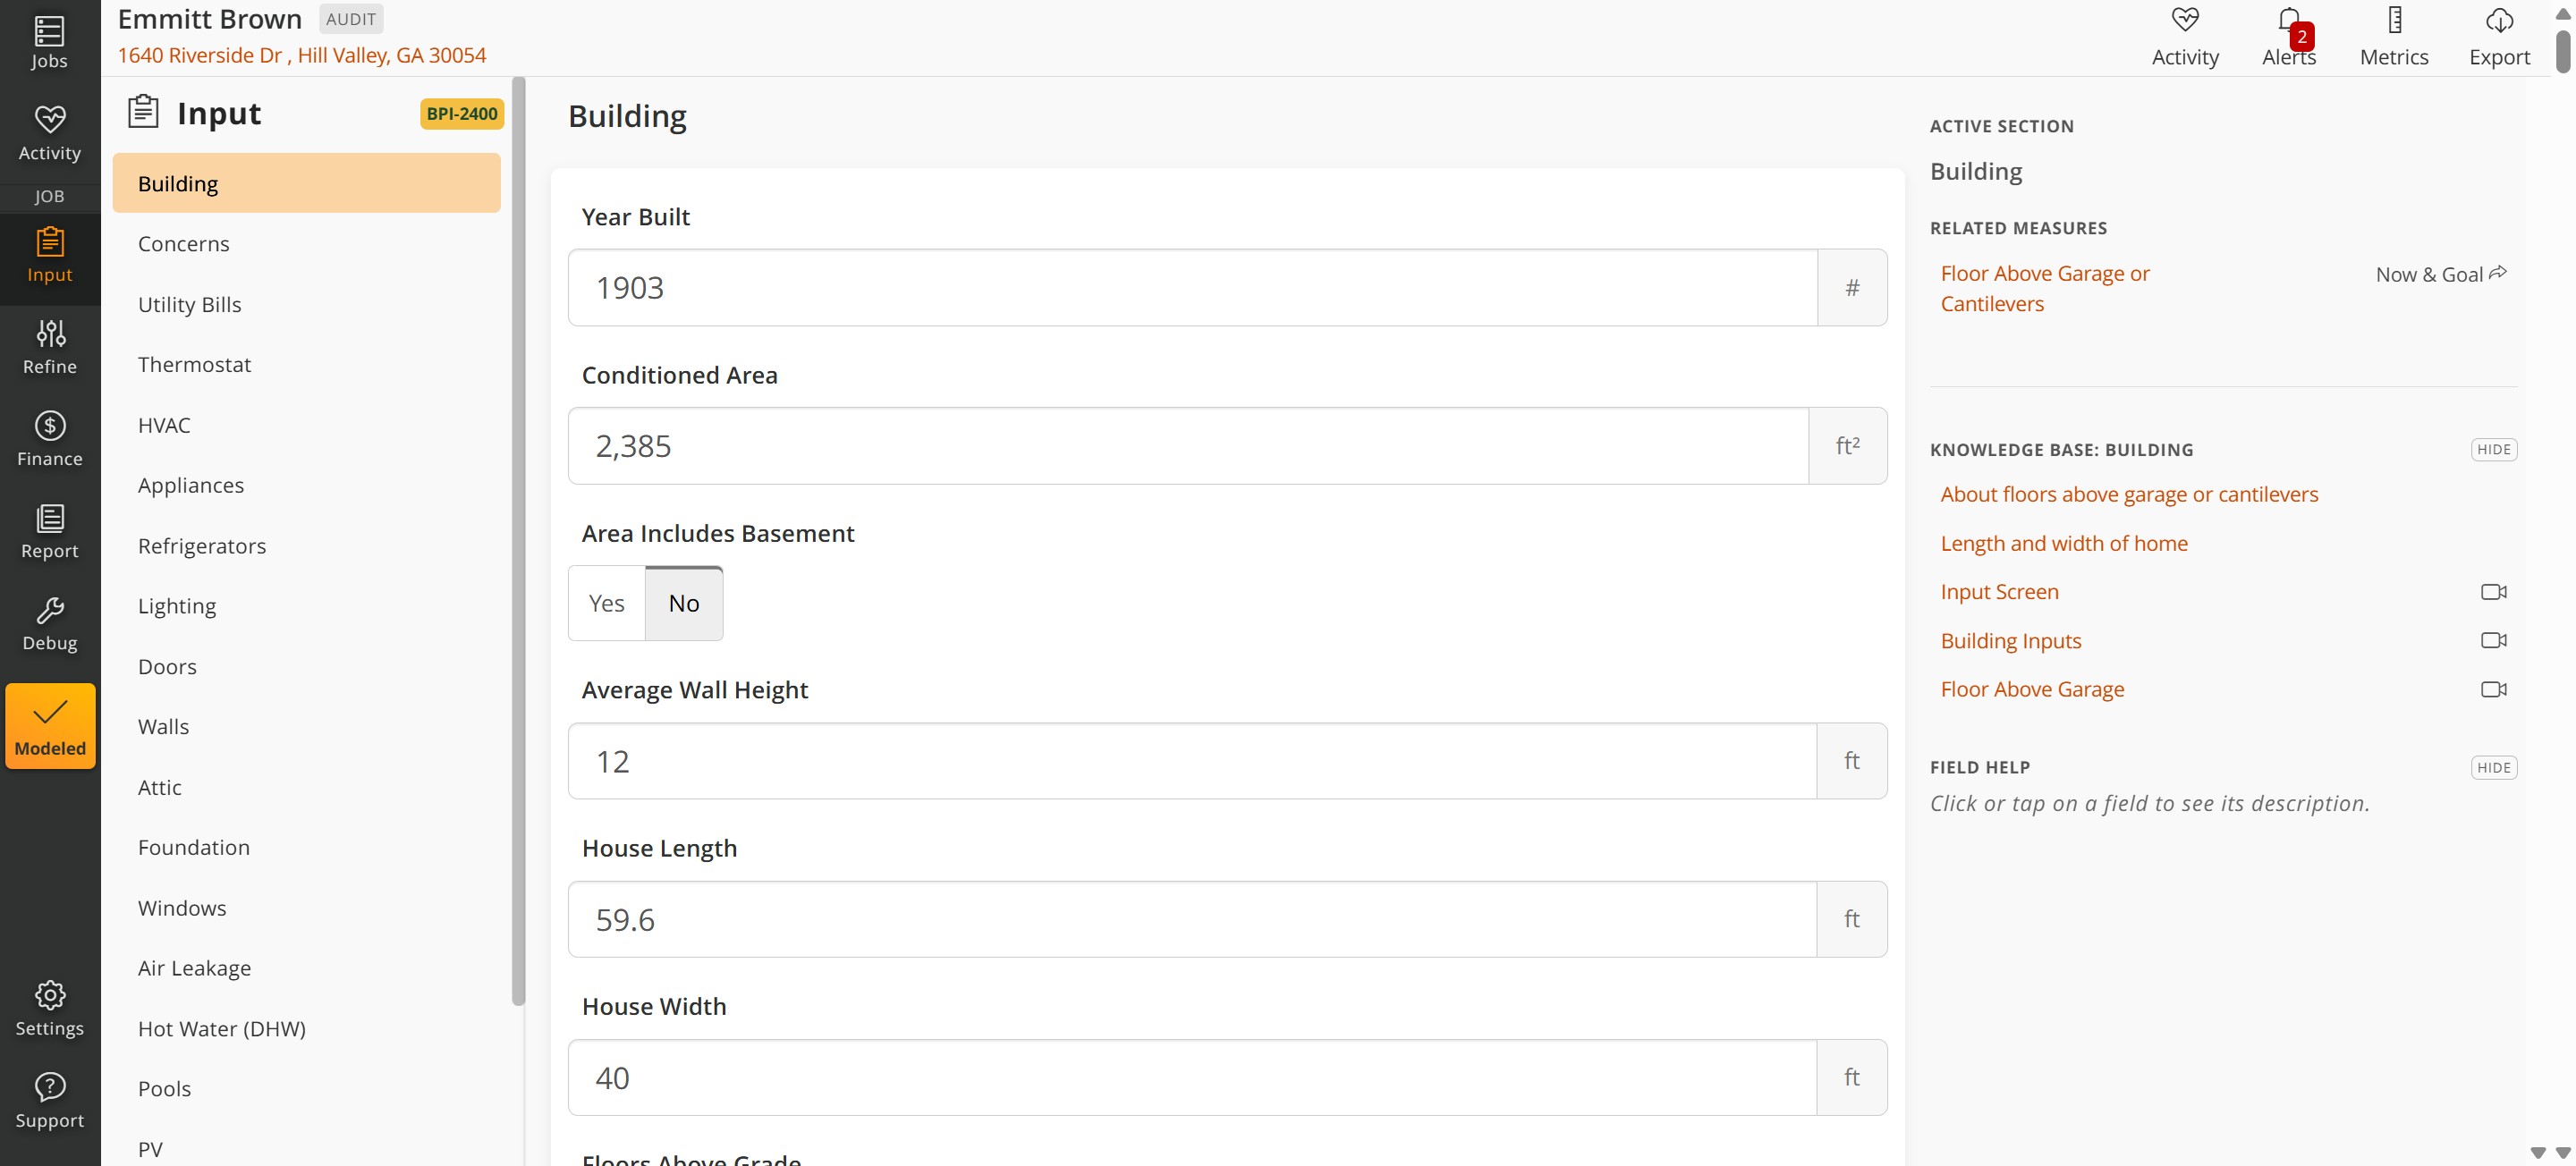
Task: Go to the HVAC section
Action: [x=164, y=425]
